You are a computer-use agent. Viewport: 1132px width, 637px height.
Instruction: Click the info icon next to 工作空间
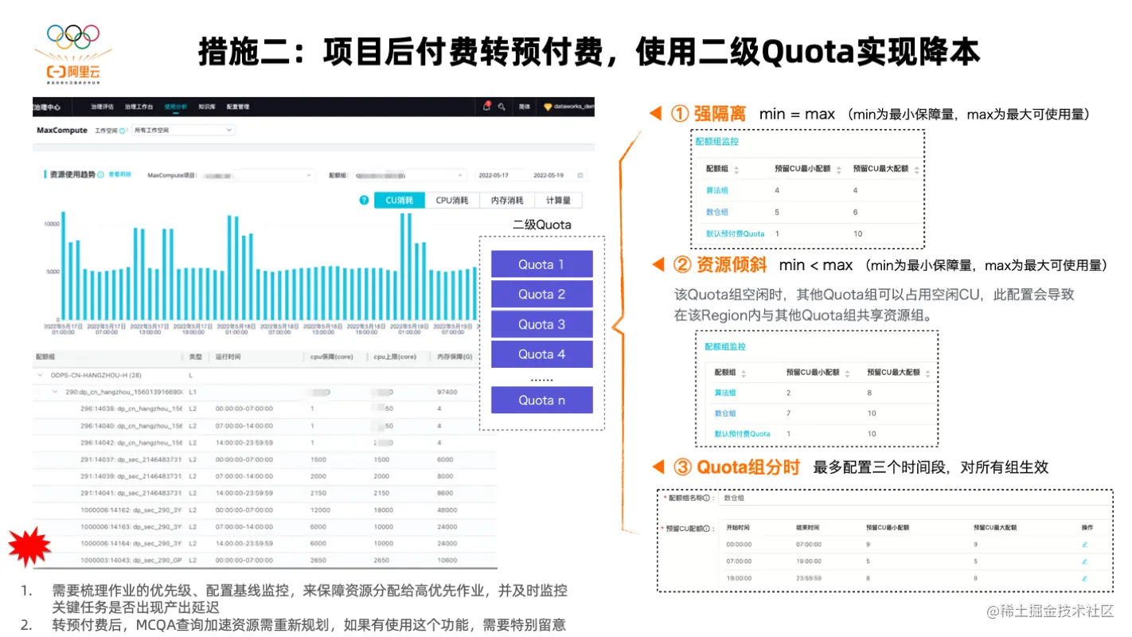pyautogui.click(x=122, y=130)
